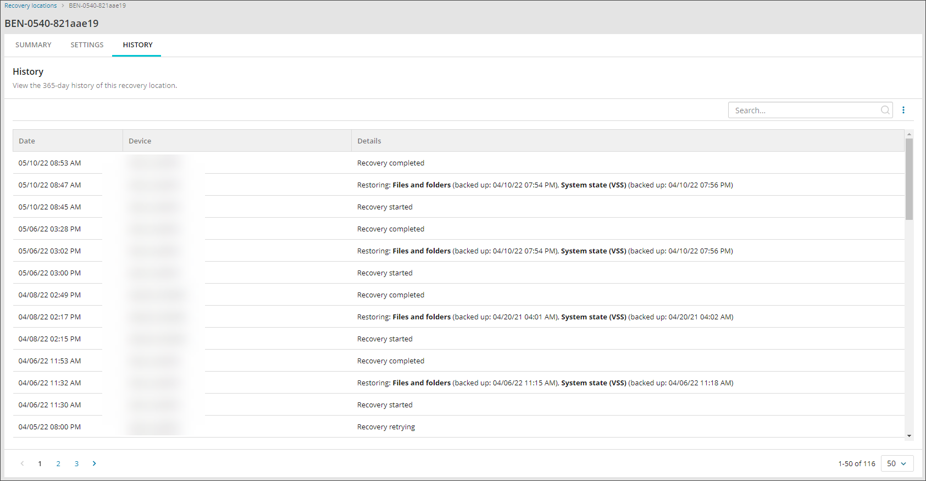
Task: Select the History tab
Action: pyautogui.click(x=137, y=45)
